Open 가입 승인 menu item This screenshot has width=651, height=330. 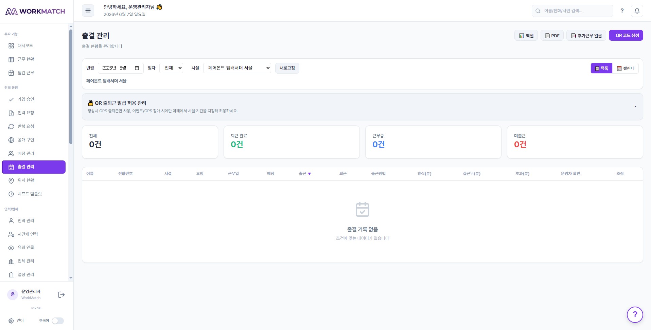click(34, 99)
